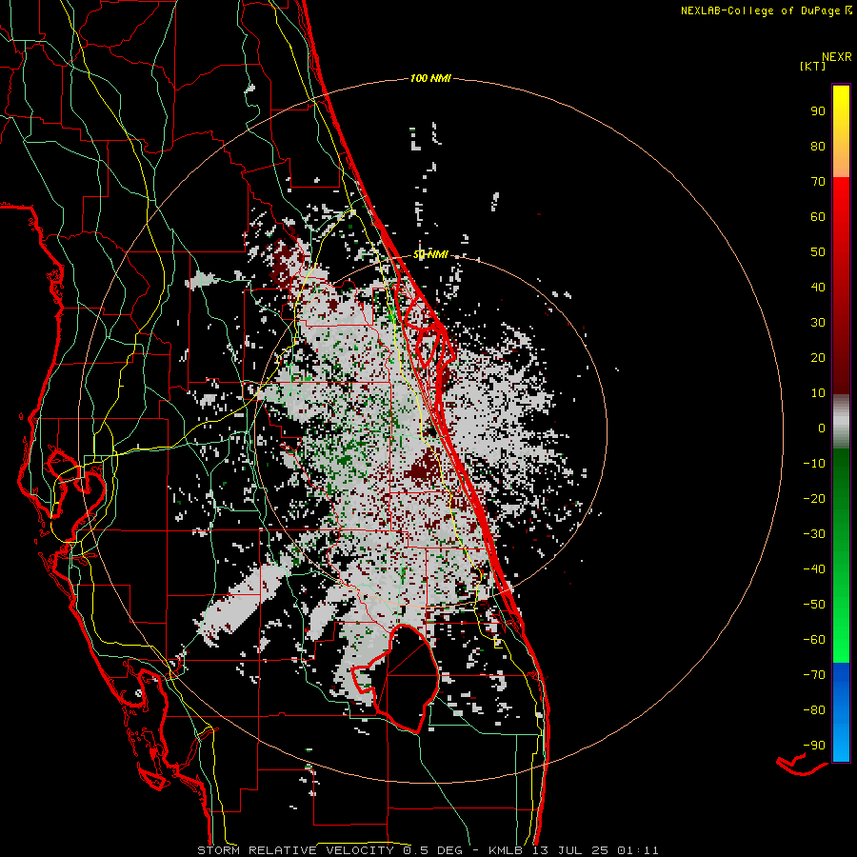This screenshot has width=857, height=857.
Task: Click the -40 scale label
Action: point(814,569)
